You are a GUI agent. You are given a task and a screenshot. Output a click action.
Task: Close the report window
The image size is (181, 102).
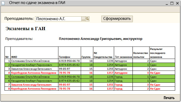pyautogui.click(x=177, y=3)
